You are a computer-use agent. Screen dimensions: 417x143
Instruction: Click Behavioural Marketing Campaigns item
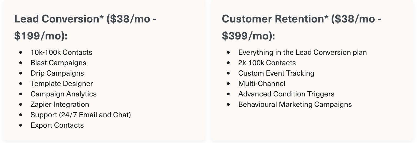pos(295,104)
